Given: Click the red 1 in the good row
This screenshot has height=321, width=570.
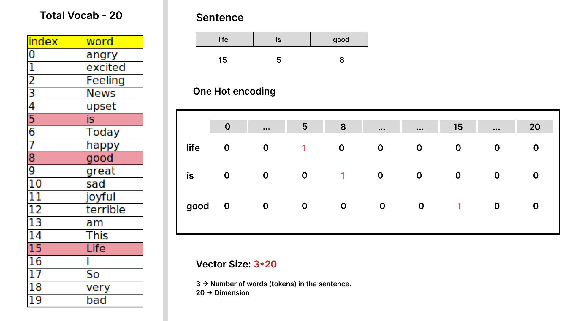Looking at the screenshot, I should coord(459,206).
